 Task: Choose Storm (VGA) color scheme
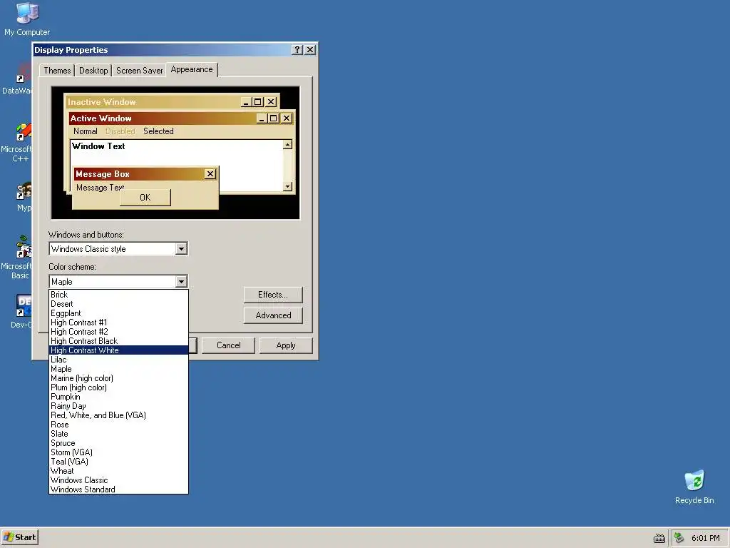point(119,452)
